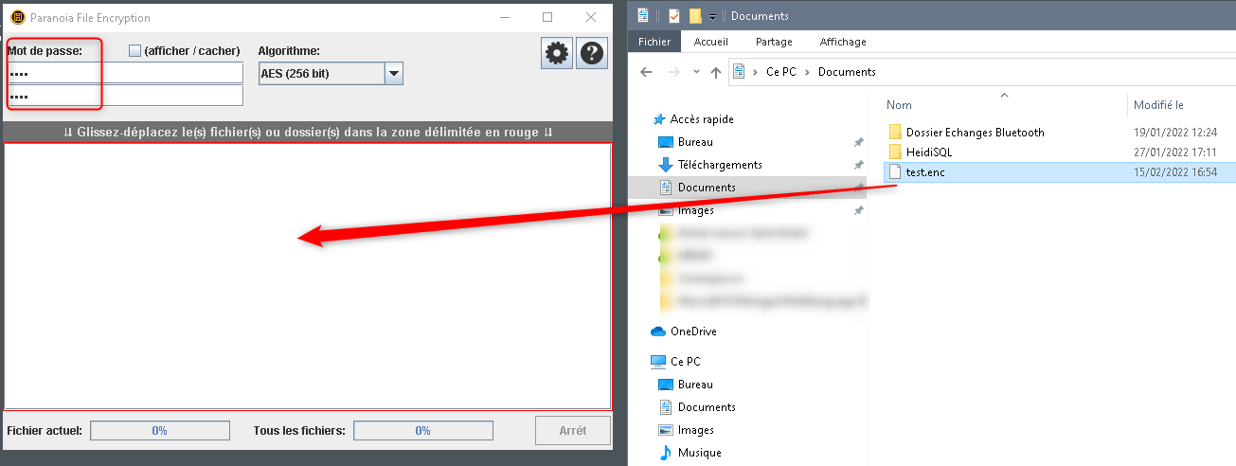
Task: Click the OneDrive cloud icon
Action: [658, 332]
